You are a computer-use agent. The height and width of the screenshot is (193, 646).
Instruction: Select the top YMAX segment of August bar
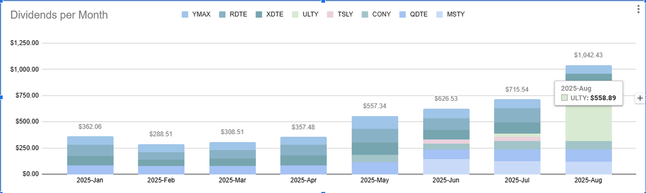click(589, 70)
